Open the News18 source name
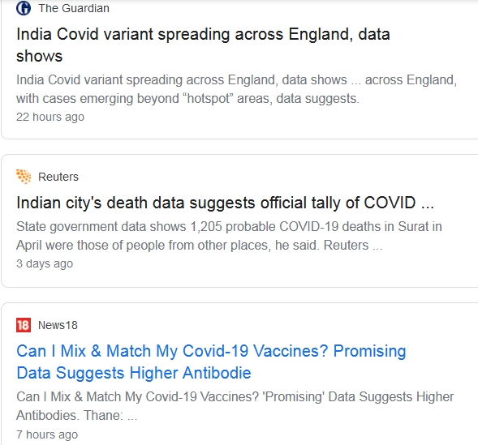The height and width of the screenshot is (445, 478). coord(58,325)
